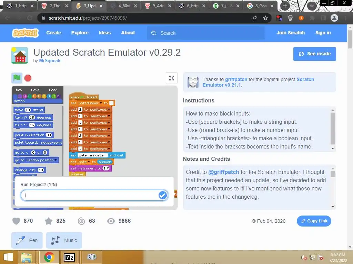Click New in the emulator menu

[x=19, y=90]
